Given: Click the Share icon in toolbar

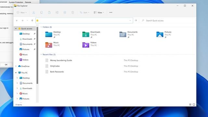Looking at the screenshot, I should (65, 12).
